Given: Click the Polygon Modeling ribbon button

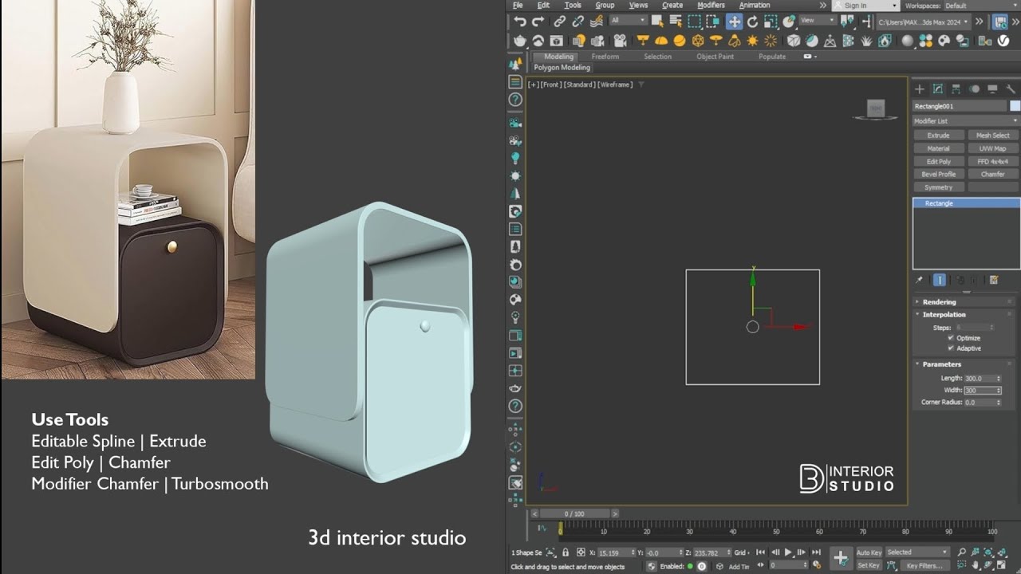Looking at the screenshot, I should coord(562,68).
